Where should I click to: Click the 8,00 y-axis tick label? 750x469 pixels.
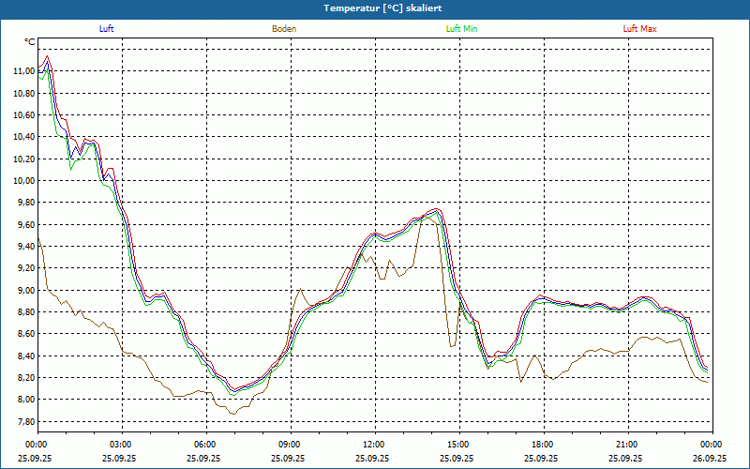pyautogui.click(x=25, y=400)
